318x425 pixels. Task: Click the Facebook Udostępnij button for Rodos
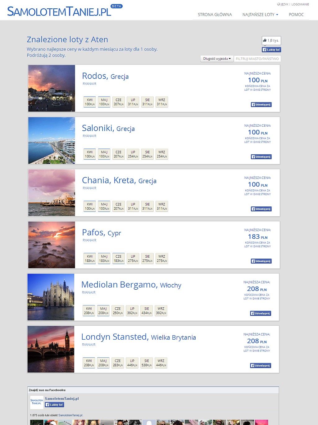pos(261,105)
